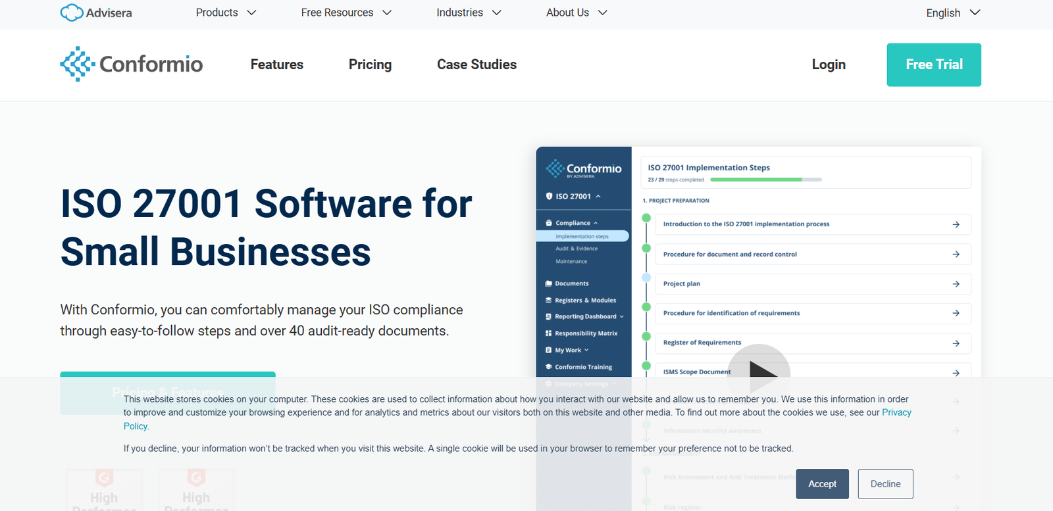Open the About Us dropdown

coord(577,12)
